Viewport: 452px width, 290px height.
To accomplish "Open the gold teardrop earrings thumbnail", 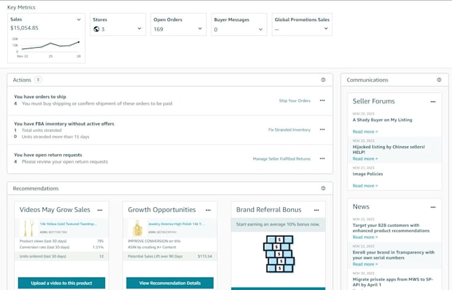I will point(28,228).
